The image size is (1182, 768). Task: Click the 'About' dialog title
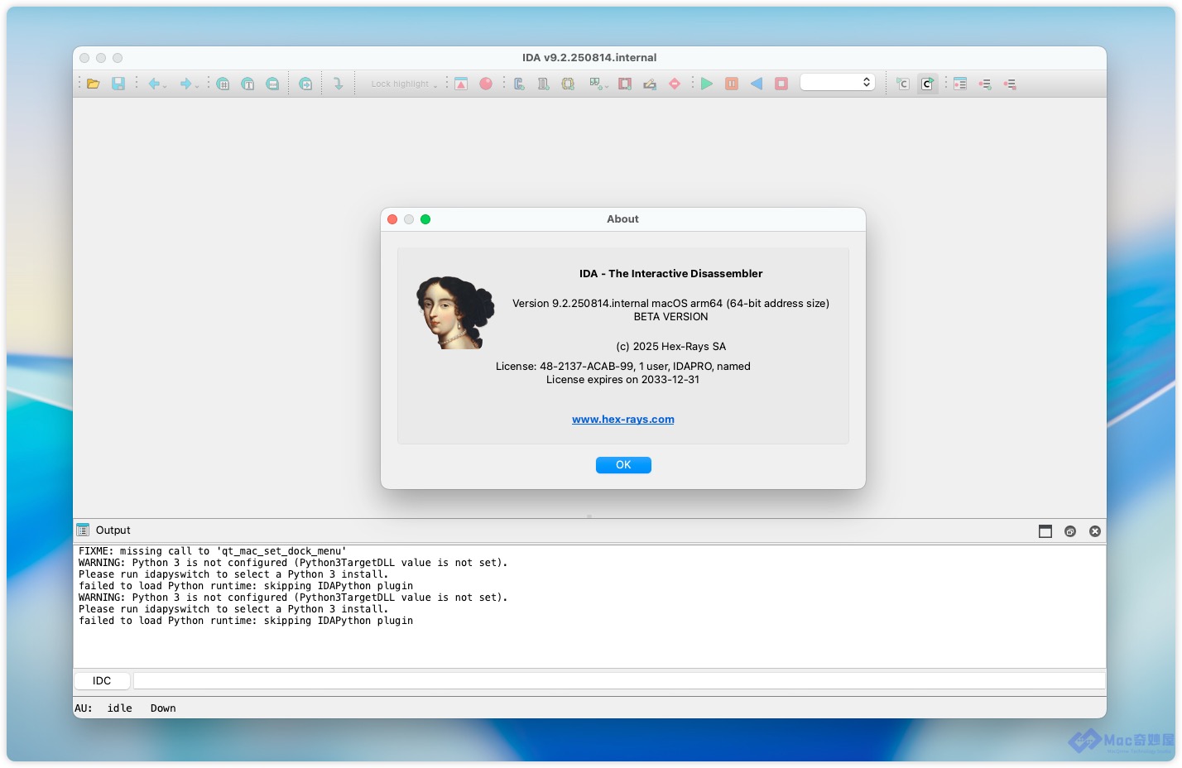click(x=623, y=219)
